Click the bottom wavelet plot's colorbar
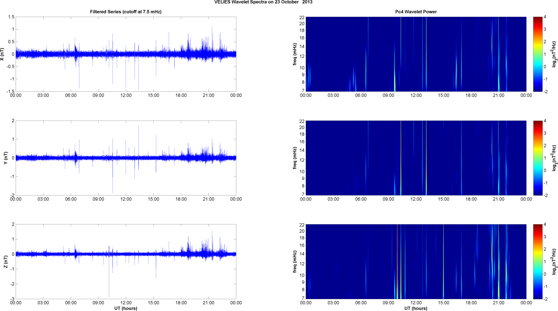The width and height of the screenshot is (558, 311). click(538, 262)
